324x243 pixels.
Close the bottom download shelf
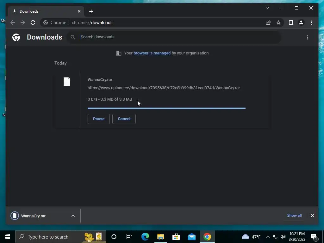click(312, 215)
